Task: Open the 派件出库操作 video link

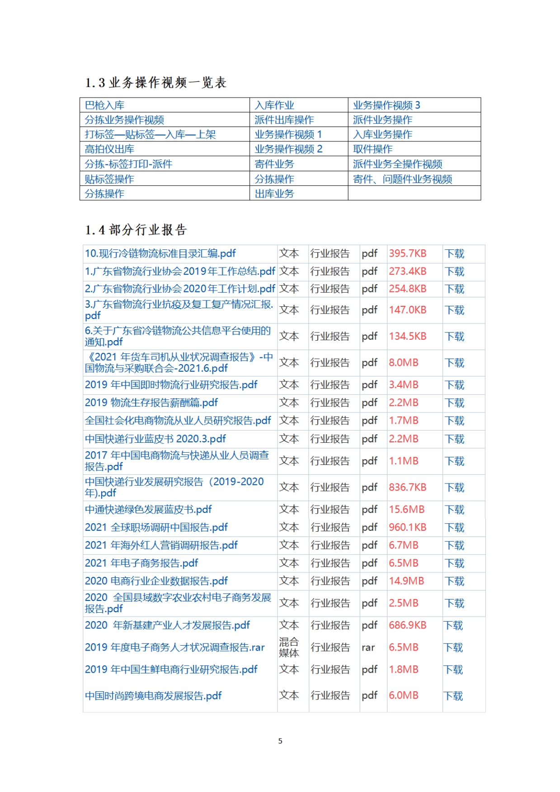Action: 284,120
